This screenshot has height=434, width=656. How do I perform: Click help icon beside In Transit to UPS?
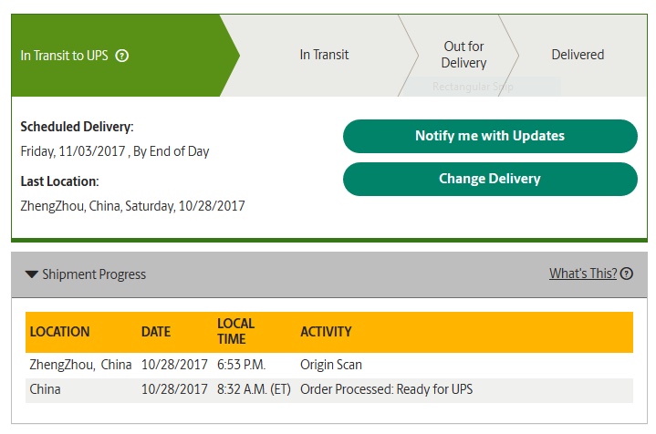point(122,56)
